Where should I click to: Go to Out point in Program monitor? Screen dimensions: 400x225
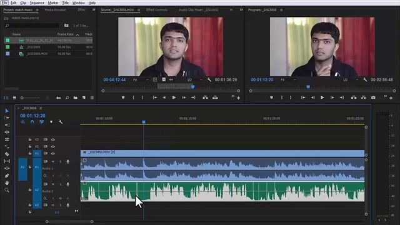pyautogui.click(x=342, y=97)
